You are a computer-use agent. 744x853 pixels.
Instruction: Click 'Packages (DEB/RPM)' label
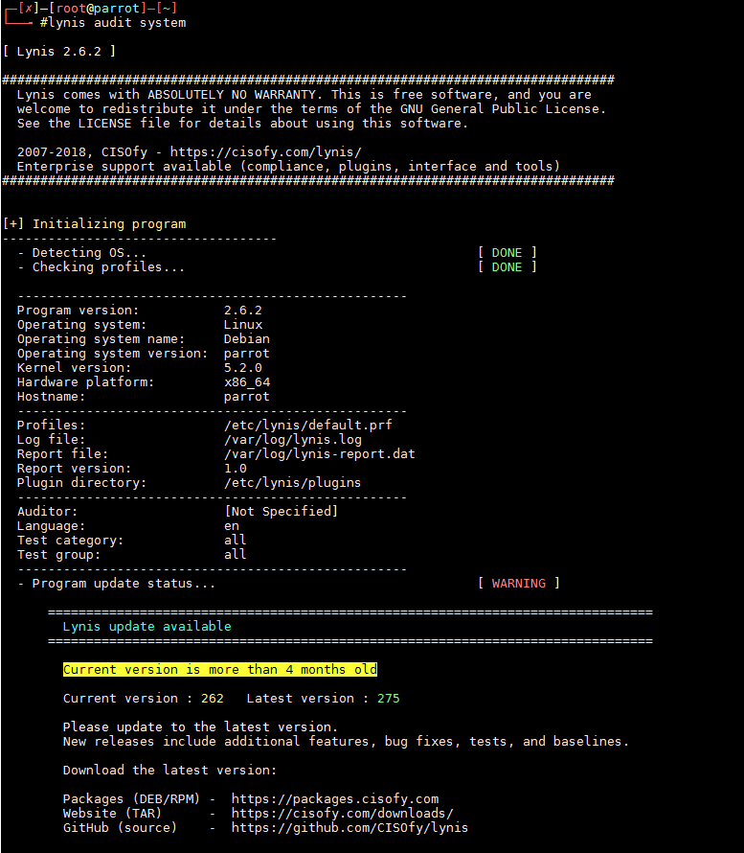131,799
